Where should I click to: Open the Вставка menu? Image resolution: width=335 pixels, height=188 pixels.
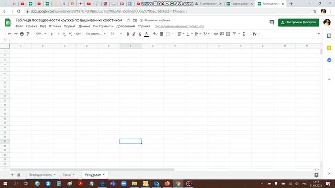click(54, 26)
